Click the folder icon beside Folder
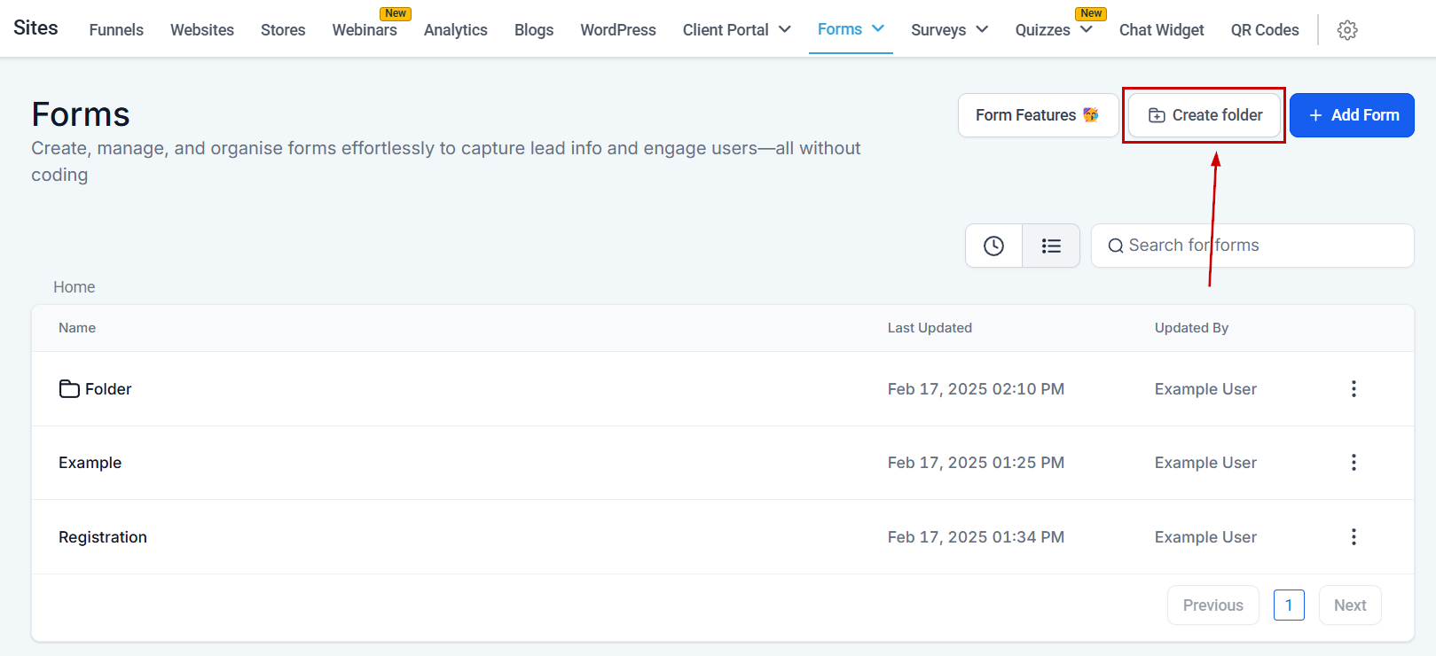This screenshot has height=656, width=1436. click(69, 389)
